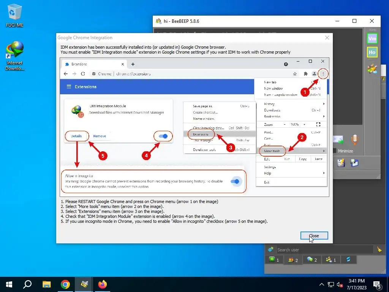The width and height of the screenshot is (389, 292).
Task: Expand hidden system tray icons chevron
Action: [321, 284]
